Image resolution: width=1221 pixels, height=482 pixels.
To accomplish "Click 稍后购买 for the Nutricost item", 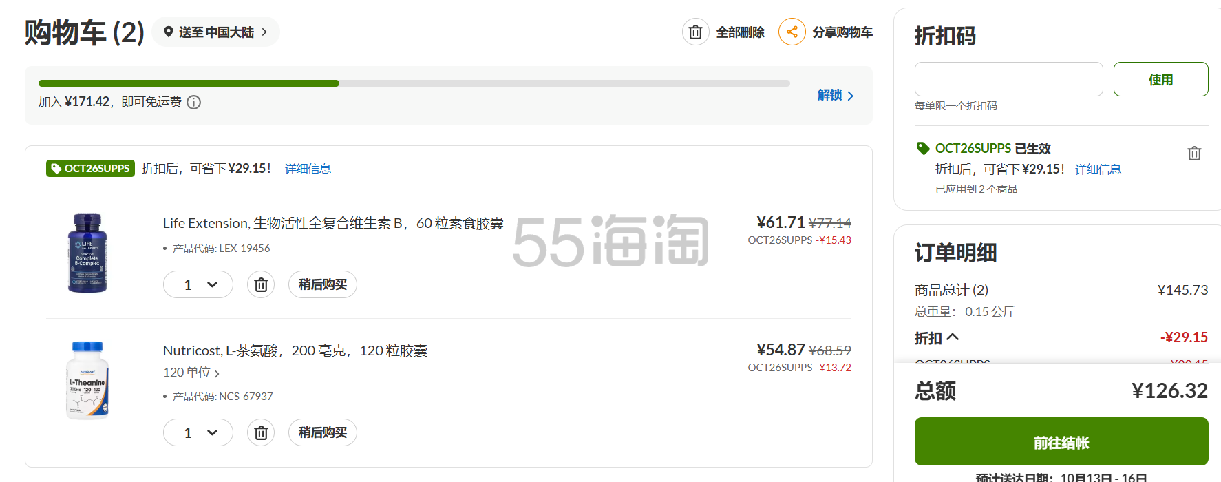I will (x=323, y=432).
